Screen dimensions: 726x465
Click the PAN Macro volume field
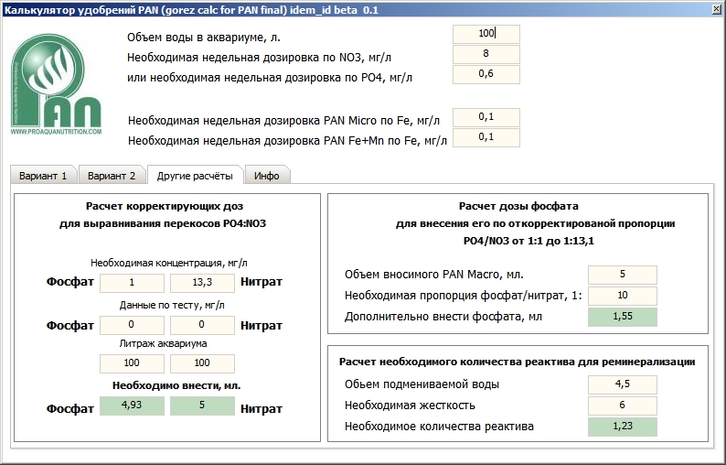pyautogui.click(x=622, y=275)
